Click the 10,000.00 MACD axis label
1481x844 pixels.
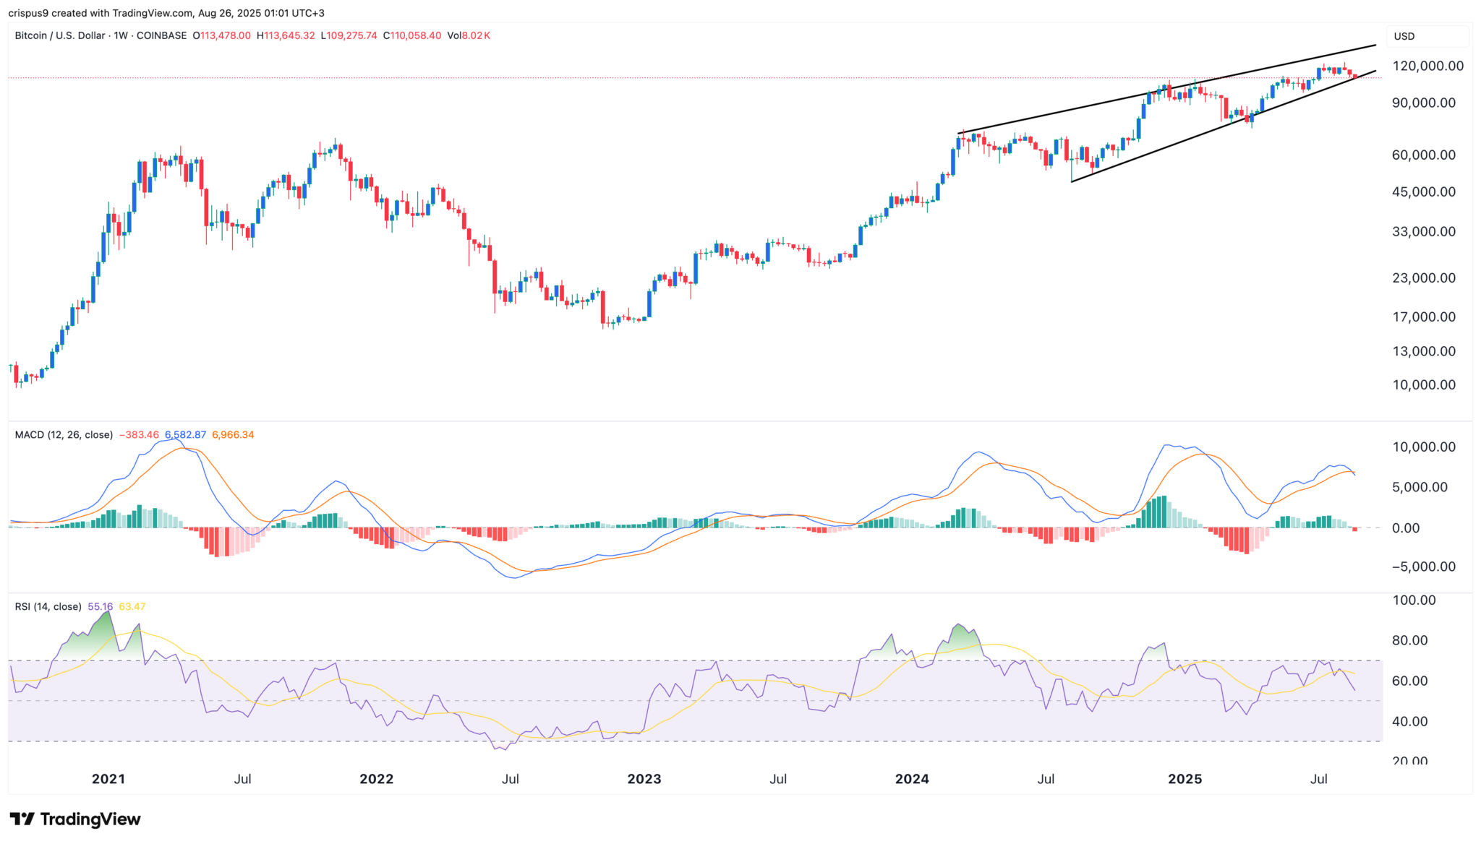pos(1423,447)
